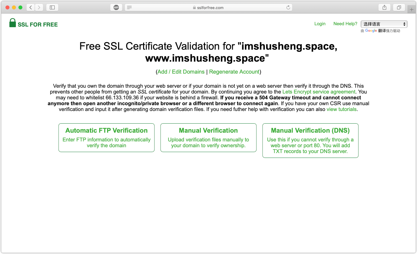Select the Manual Verification button
The width and height of the screenshot is (417, 254).
click(208, 138)
